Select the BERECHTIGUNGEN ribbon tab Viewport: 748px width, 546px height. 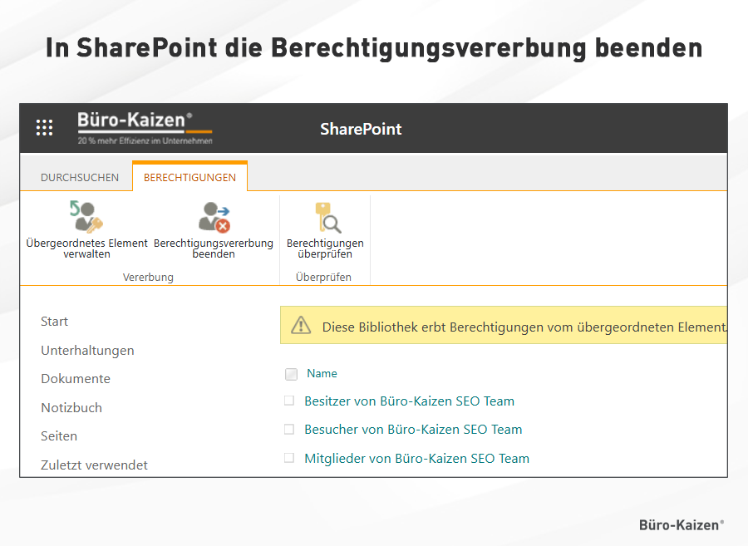(x=189, y=177)
